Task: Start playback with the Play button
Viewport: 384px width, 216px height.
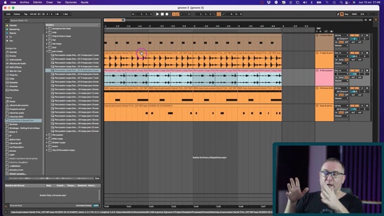Action: pos(157,14)
